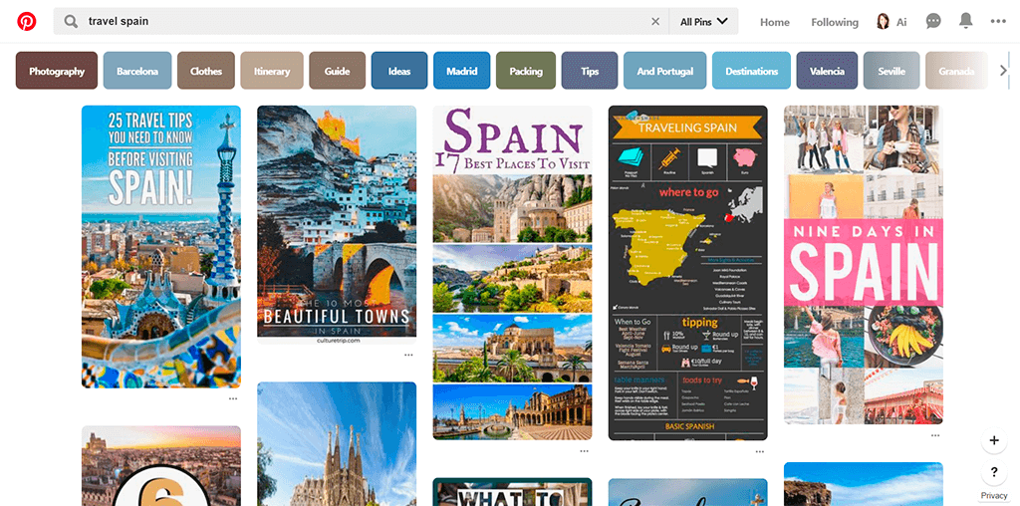
Task: Choose the Seville filter chip
Action: tap(892, 71)
